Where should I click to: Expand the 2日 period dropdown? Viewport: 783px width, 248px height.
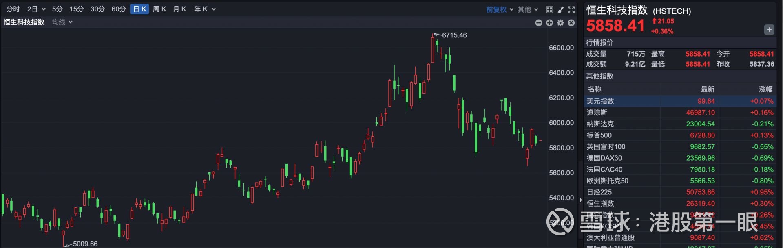[44, 9]
